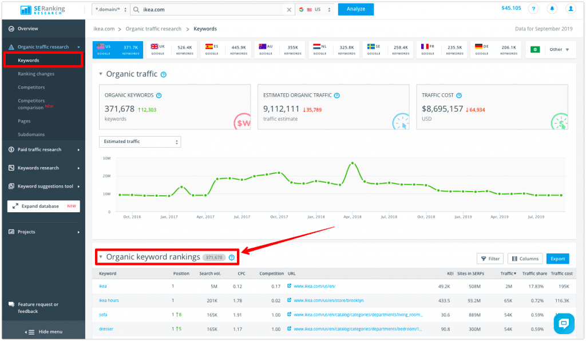
Task: Select the NL Google 325.8K tab
Action: (x=334, y=50)
